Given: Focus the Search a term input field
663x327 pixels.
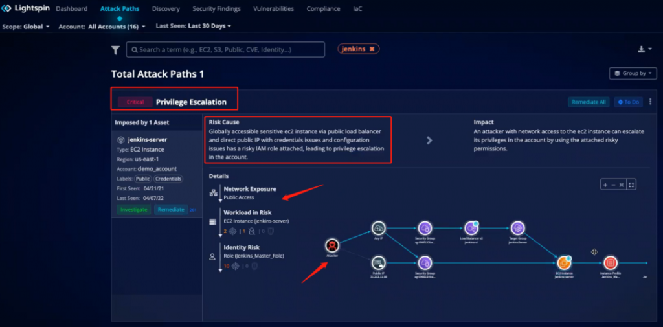Looking at the screenshot, I should 225,49.
